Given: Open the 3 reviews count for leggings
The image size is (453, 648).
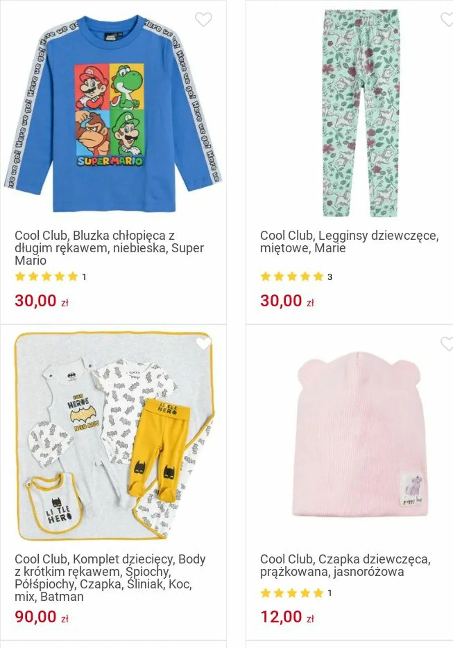Looking at the screenshot, I should (x=330, y=277).
